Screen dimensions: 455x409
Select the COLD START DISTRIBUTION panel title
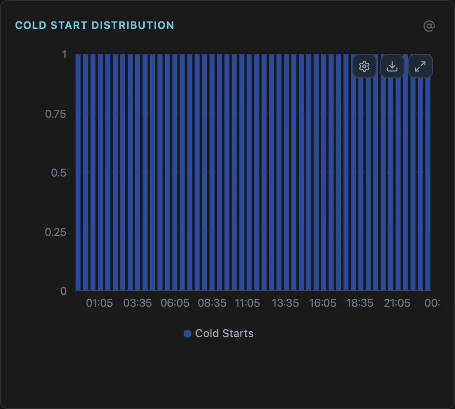[94, 25]
